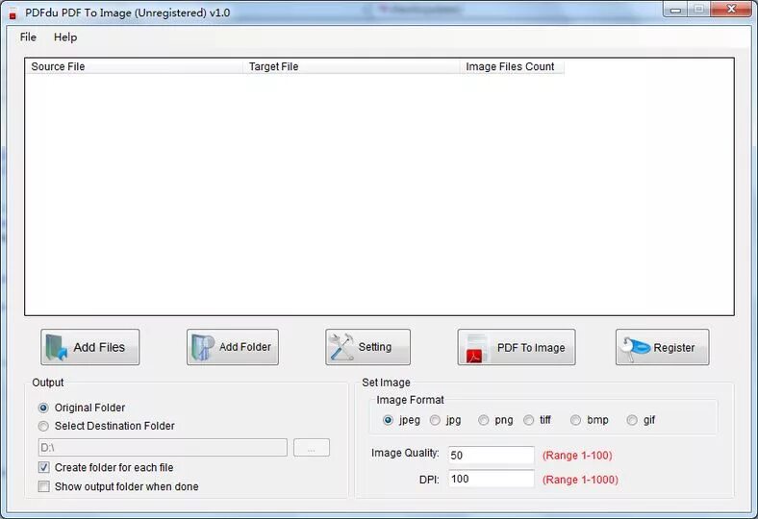Click the DPI field showing 100
This screenshot has height=519, width=758.
(x=492, y=479)
